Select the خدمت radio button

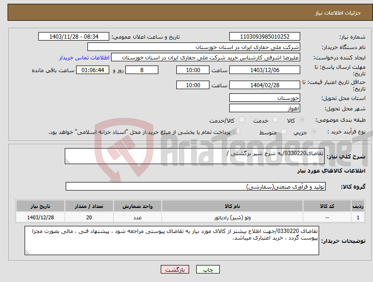click(x=275, y=120)
